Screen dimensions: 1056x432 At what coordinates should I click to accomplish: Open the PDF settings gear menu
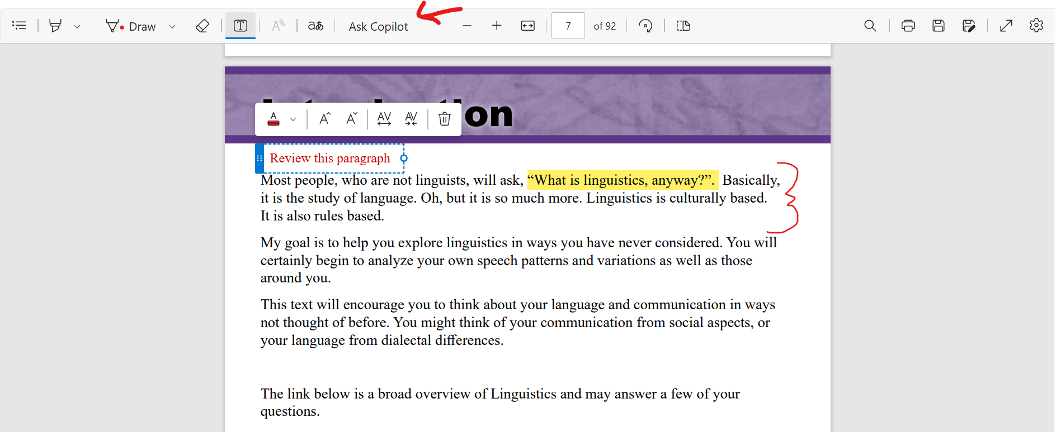pyautogui.click(x=1036, y=26)
